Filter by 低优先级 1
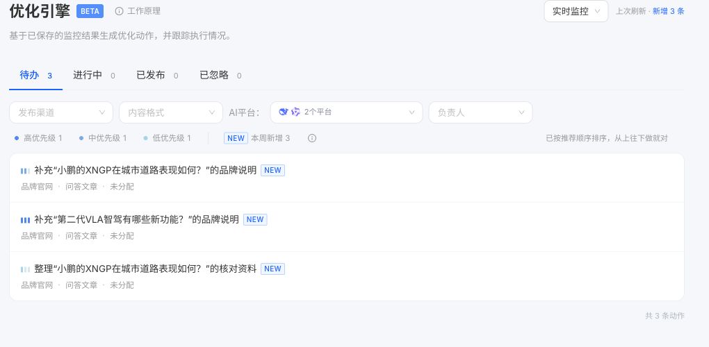The image size is (709, 347). click(x=167, y=138)
